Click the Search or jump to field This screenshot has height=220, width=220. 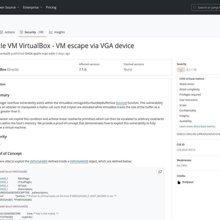coord(206,8)
